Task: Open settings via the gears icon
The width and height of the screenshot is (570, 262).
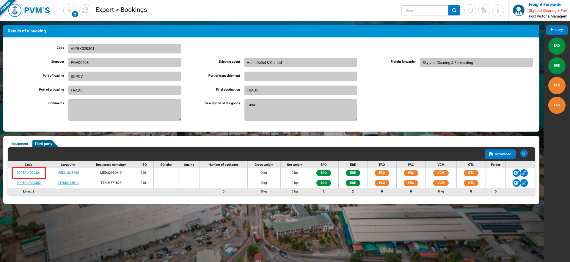Action: coord(484,11)
